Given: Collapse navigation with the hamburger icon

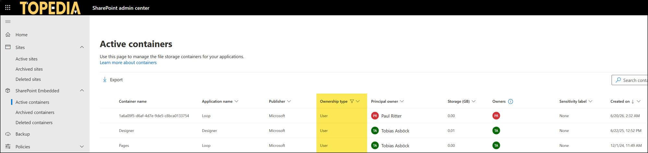Looking at the screenshot, I should pyautogui.click(x=8, y=22).
